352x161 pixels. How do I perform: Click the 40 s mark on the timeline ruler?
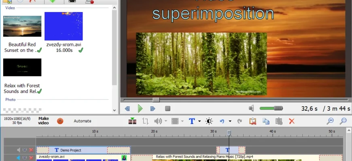pos(273,131)
